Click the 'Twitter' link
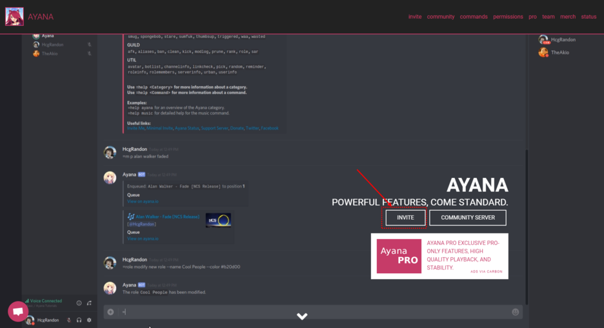The width and height of the screenshot is (604, 328). pyautogui.click(x=252, y=128)
